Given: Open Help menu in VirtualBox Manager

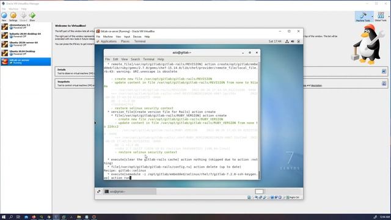Looking at the screenshot, I should click(24, 9).
